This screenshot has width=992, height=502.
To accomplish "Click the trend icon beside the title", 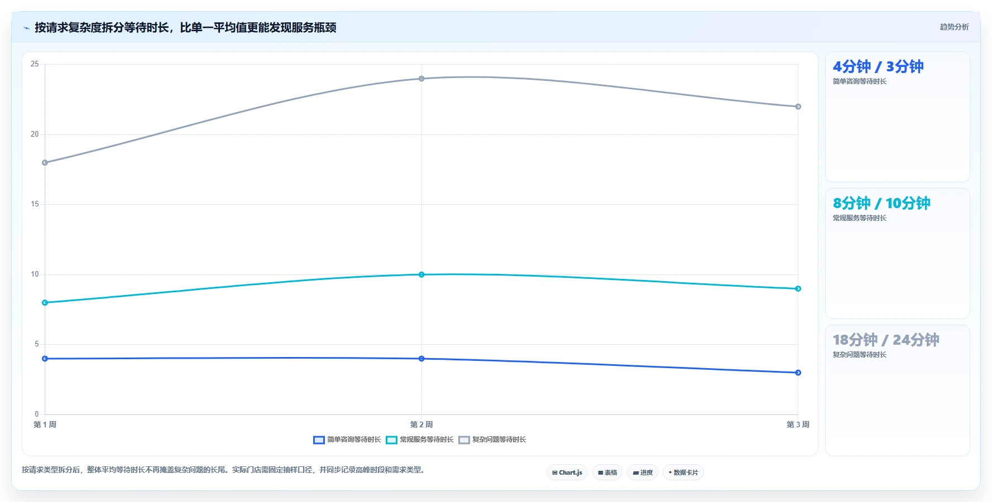I will pos(26,28).
